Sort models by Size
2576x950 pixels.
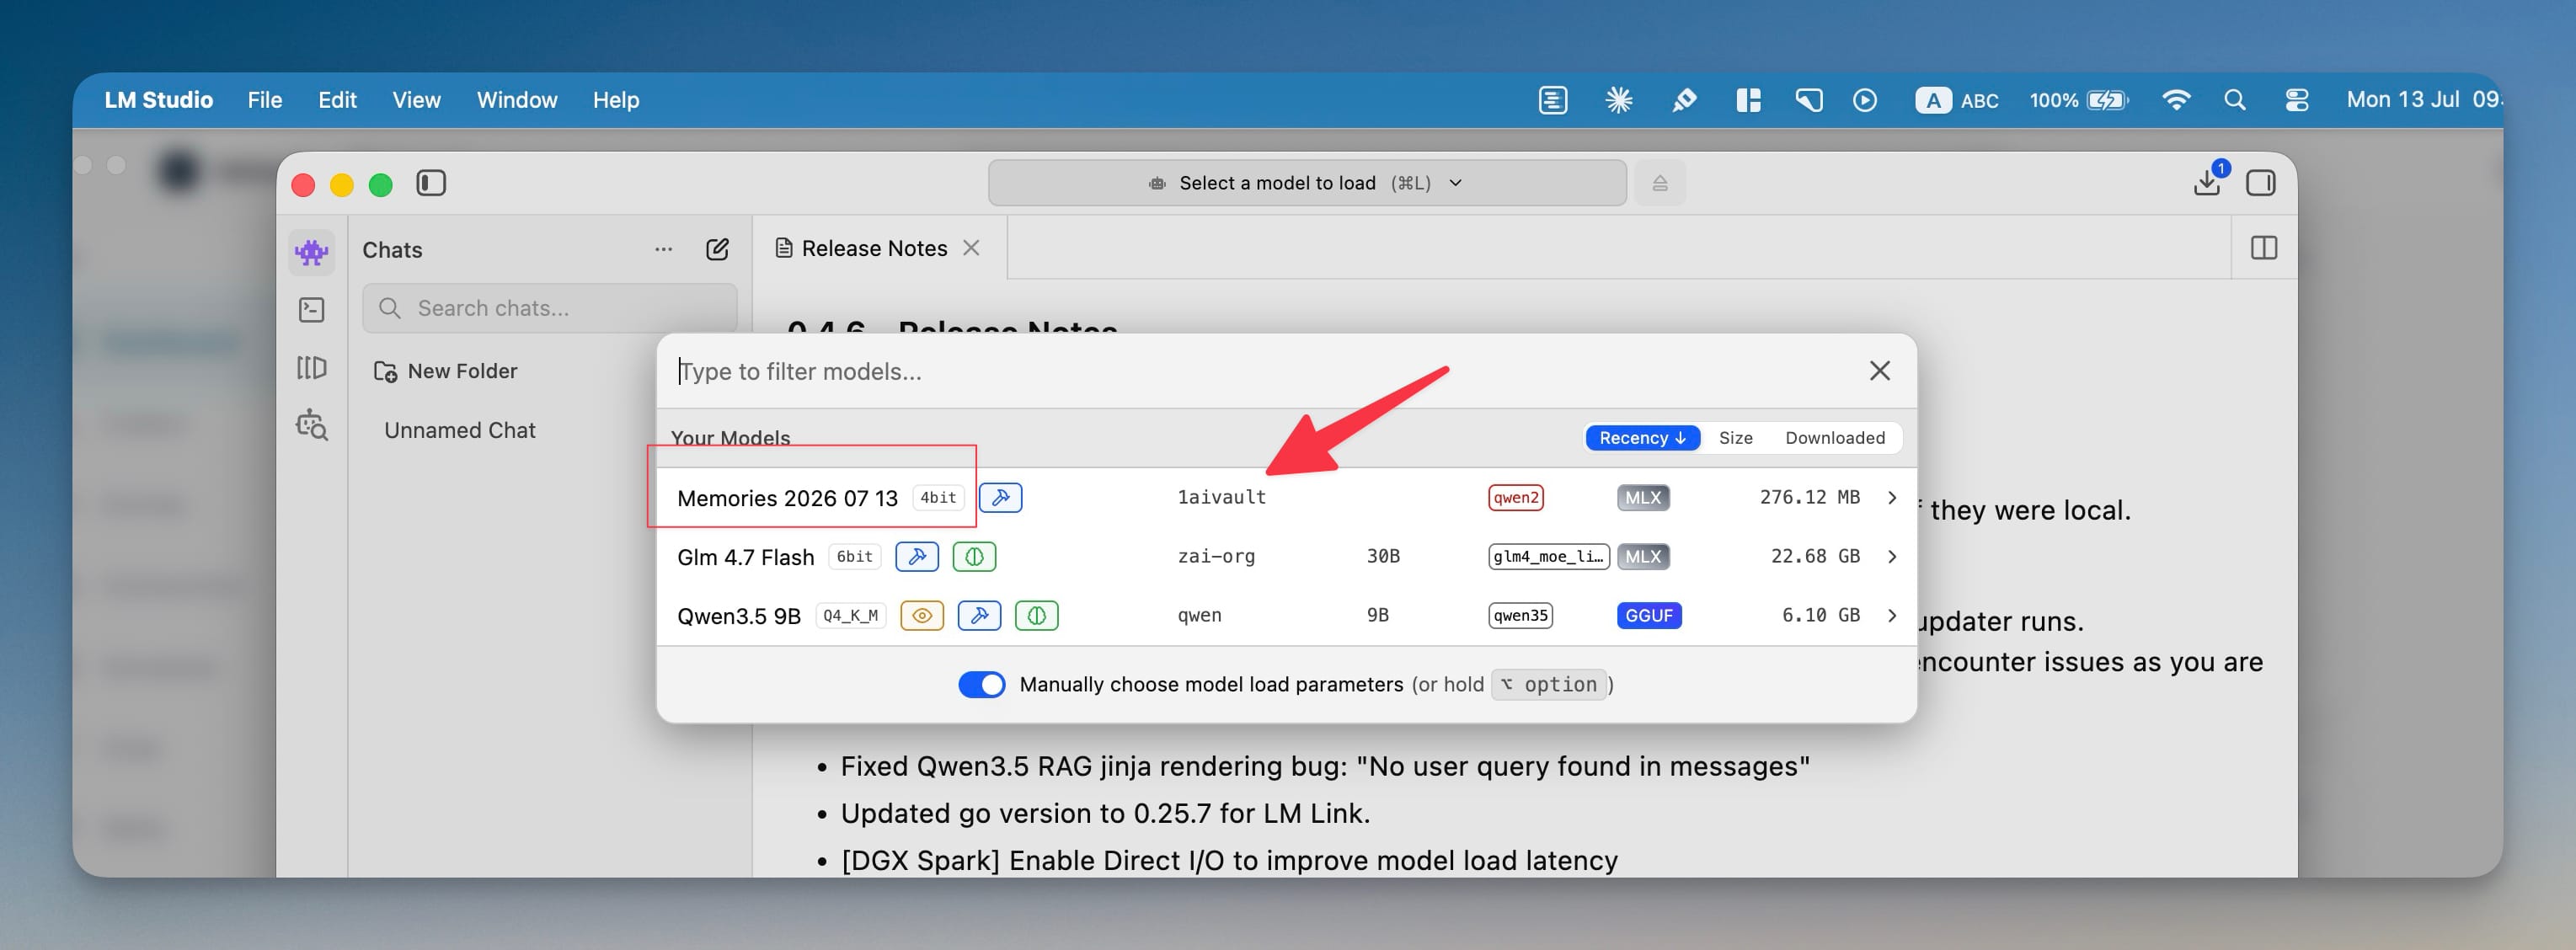(1736, 438)
